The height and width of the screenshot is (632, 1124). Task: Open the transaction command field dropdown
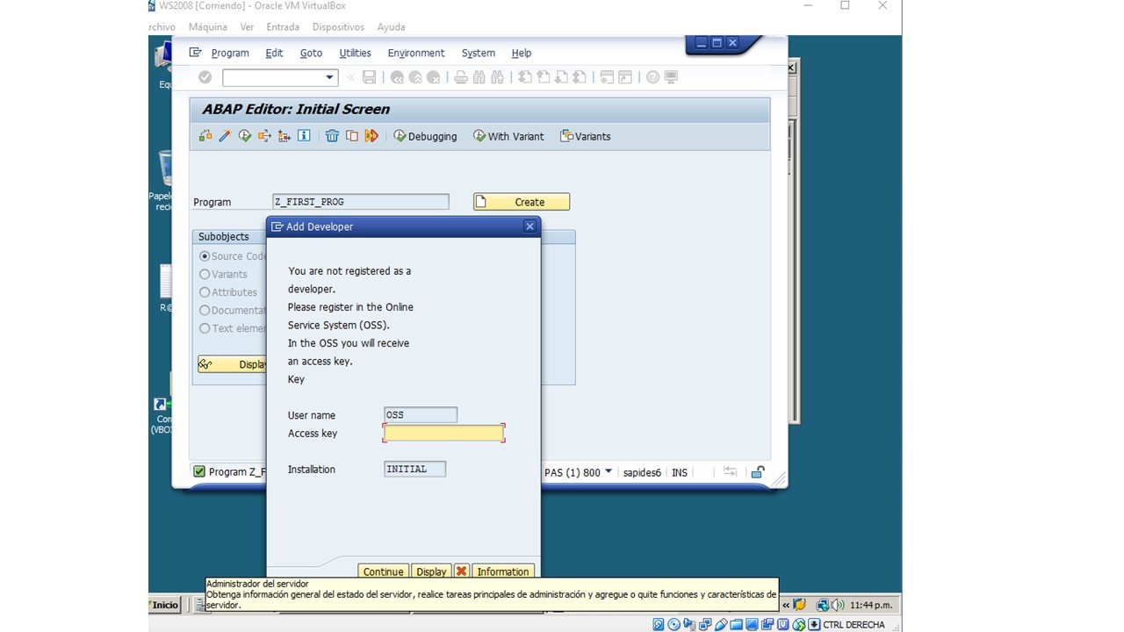point(330,77)
